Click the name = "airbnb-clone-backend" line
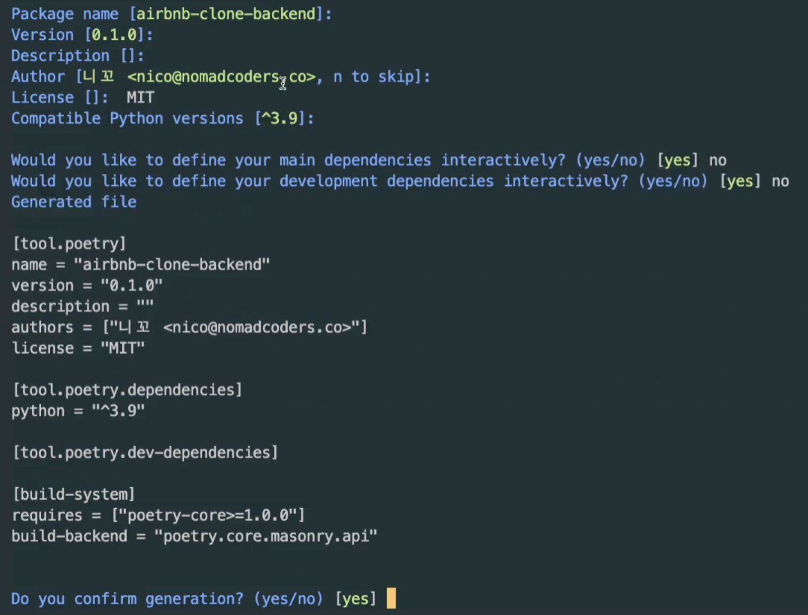 tap(141, 264)
